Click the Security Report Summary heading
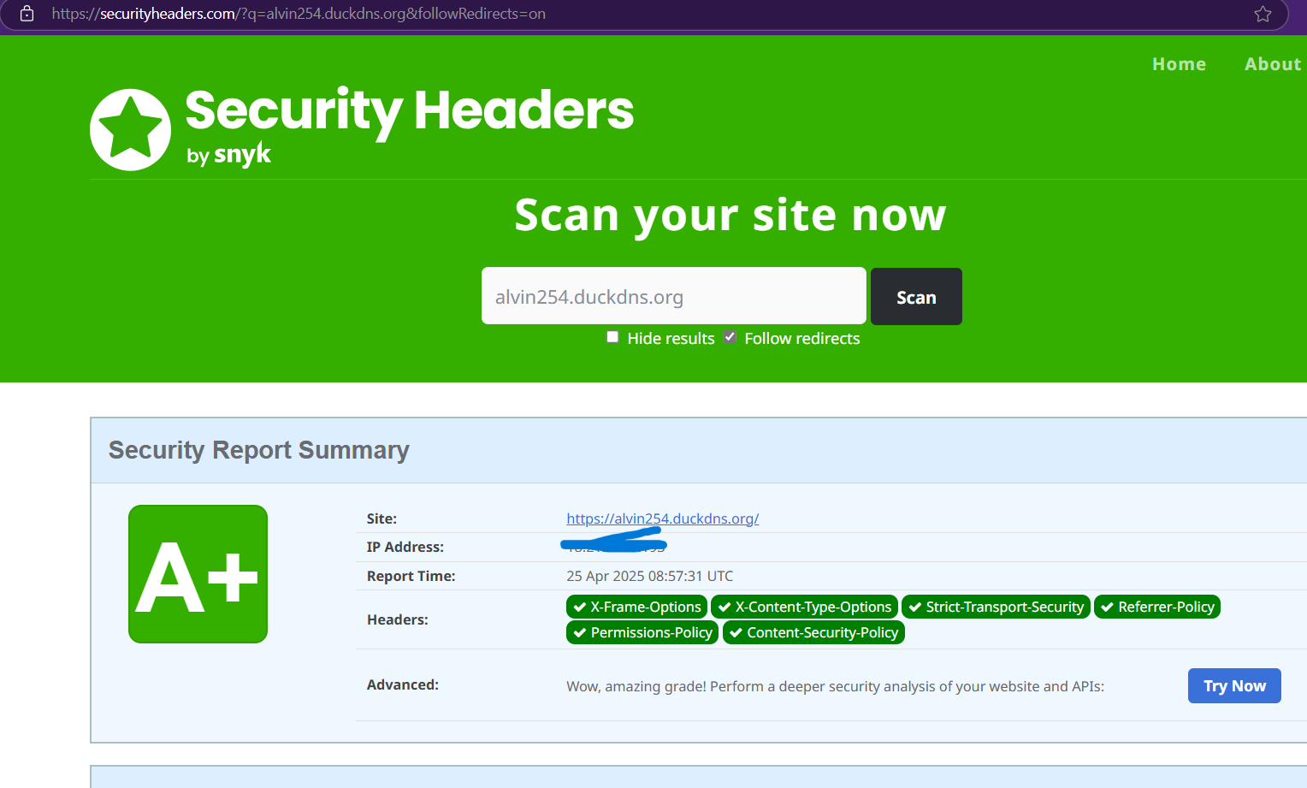The image size is (1307, 788). 259,450
